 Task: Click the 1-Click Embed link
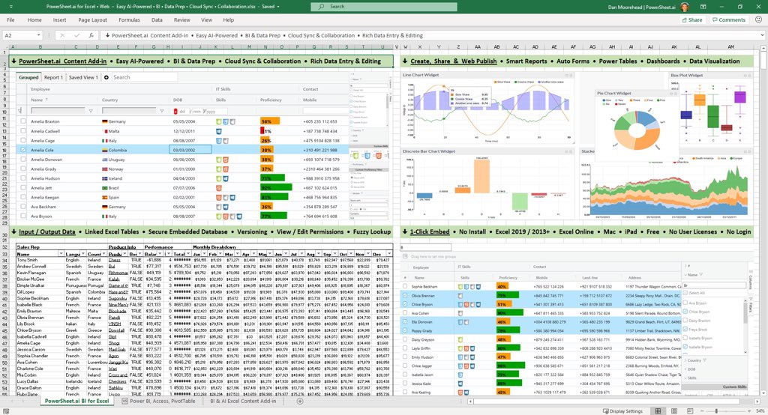coord(430,232)
